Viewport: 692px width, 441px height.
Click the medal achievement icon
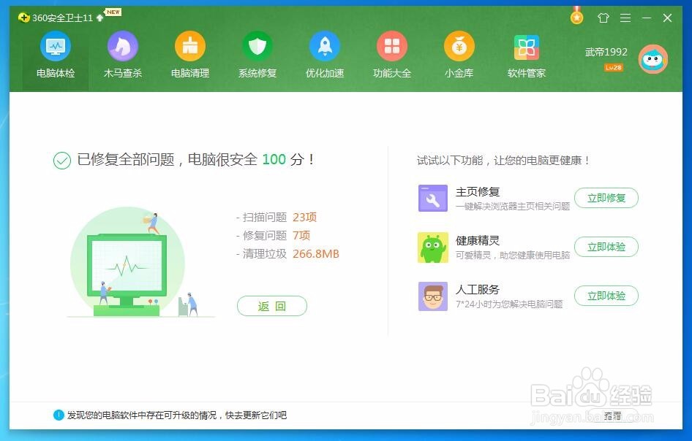click(x=576, y=16)
